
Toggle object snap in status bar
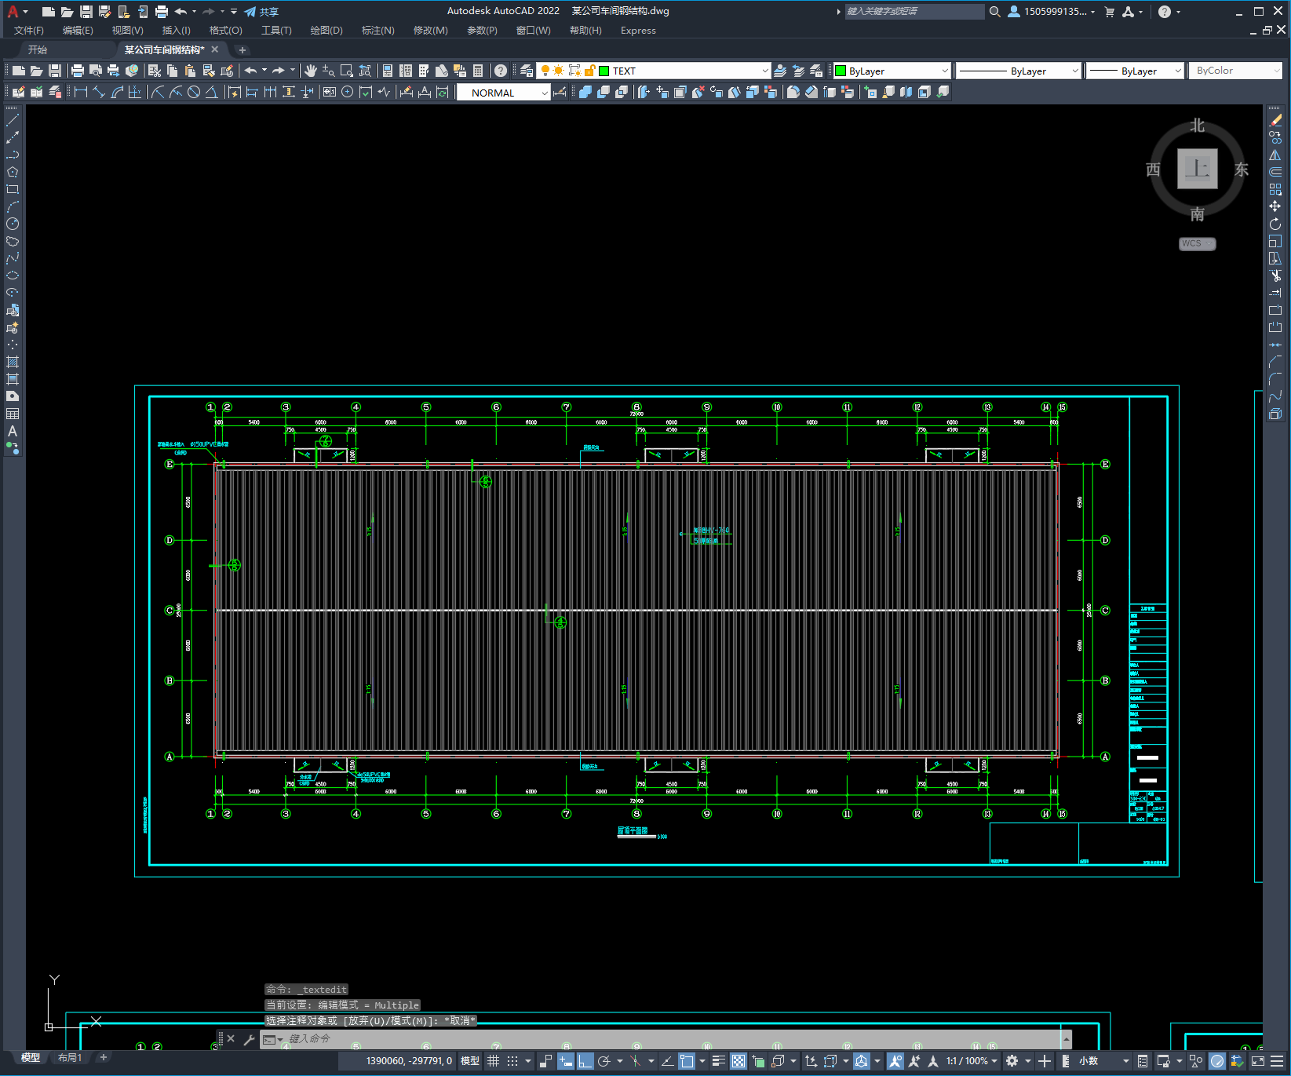[x=687, y=1061]
